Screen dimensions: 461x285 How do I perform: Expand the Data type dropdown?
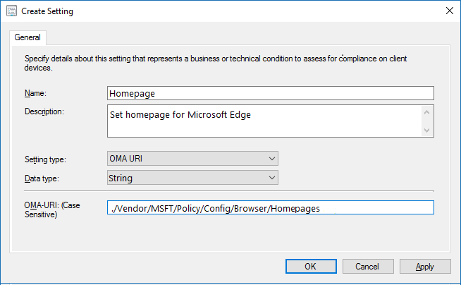[192, 178]
